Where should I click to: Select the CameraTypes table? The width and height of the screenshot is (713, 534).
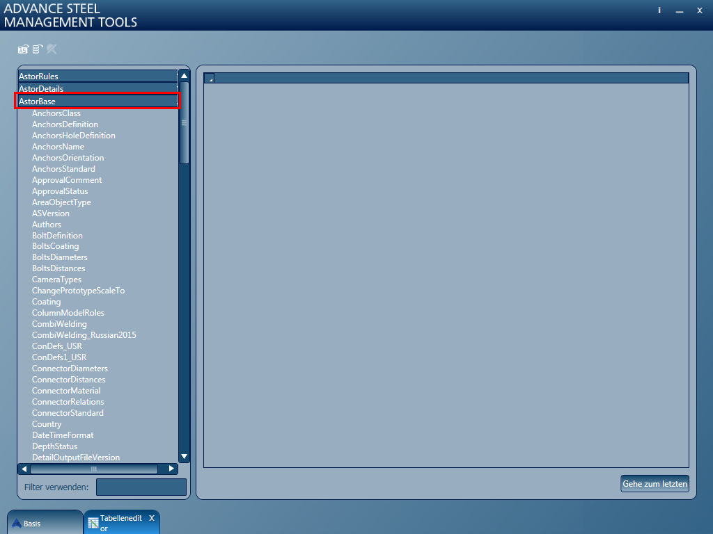pos(57,280)
